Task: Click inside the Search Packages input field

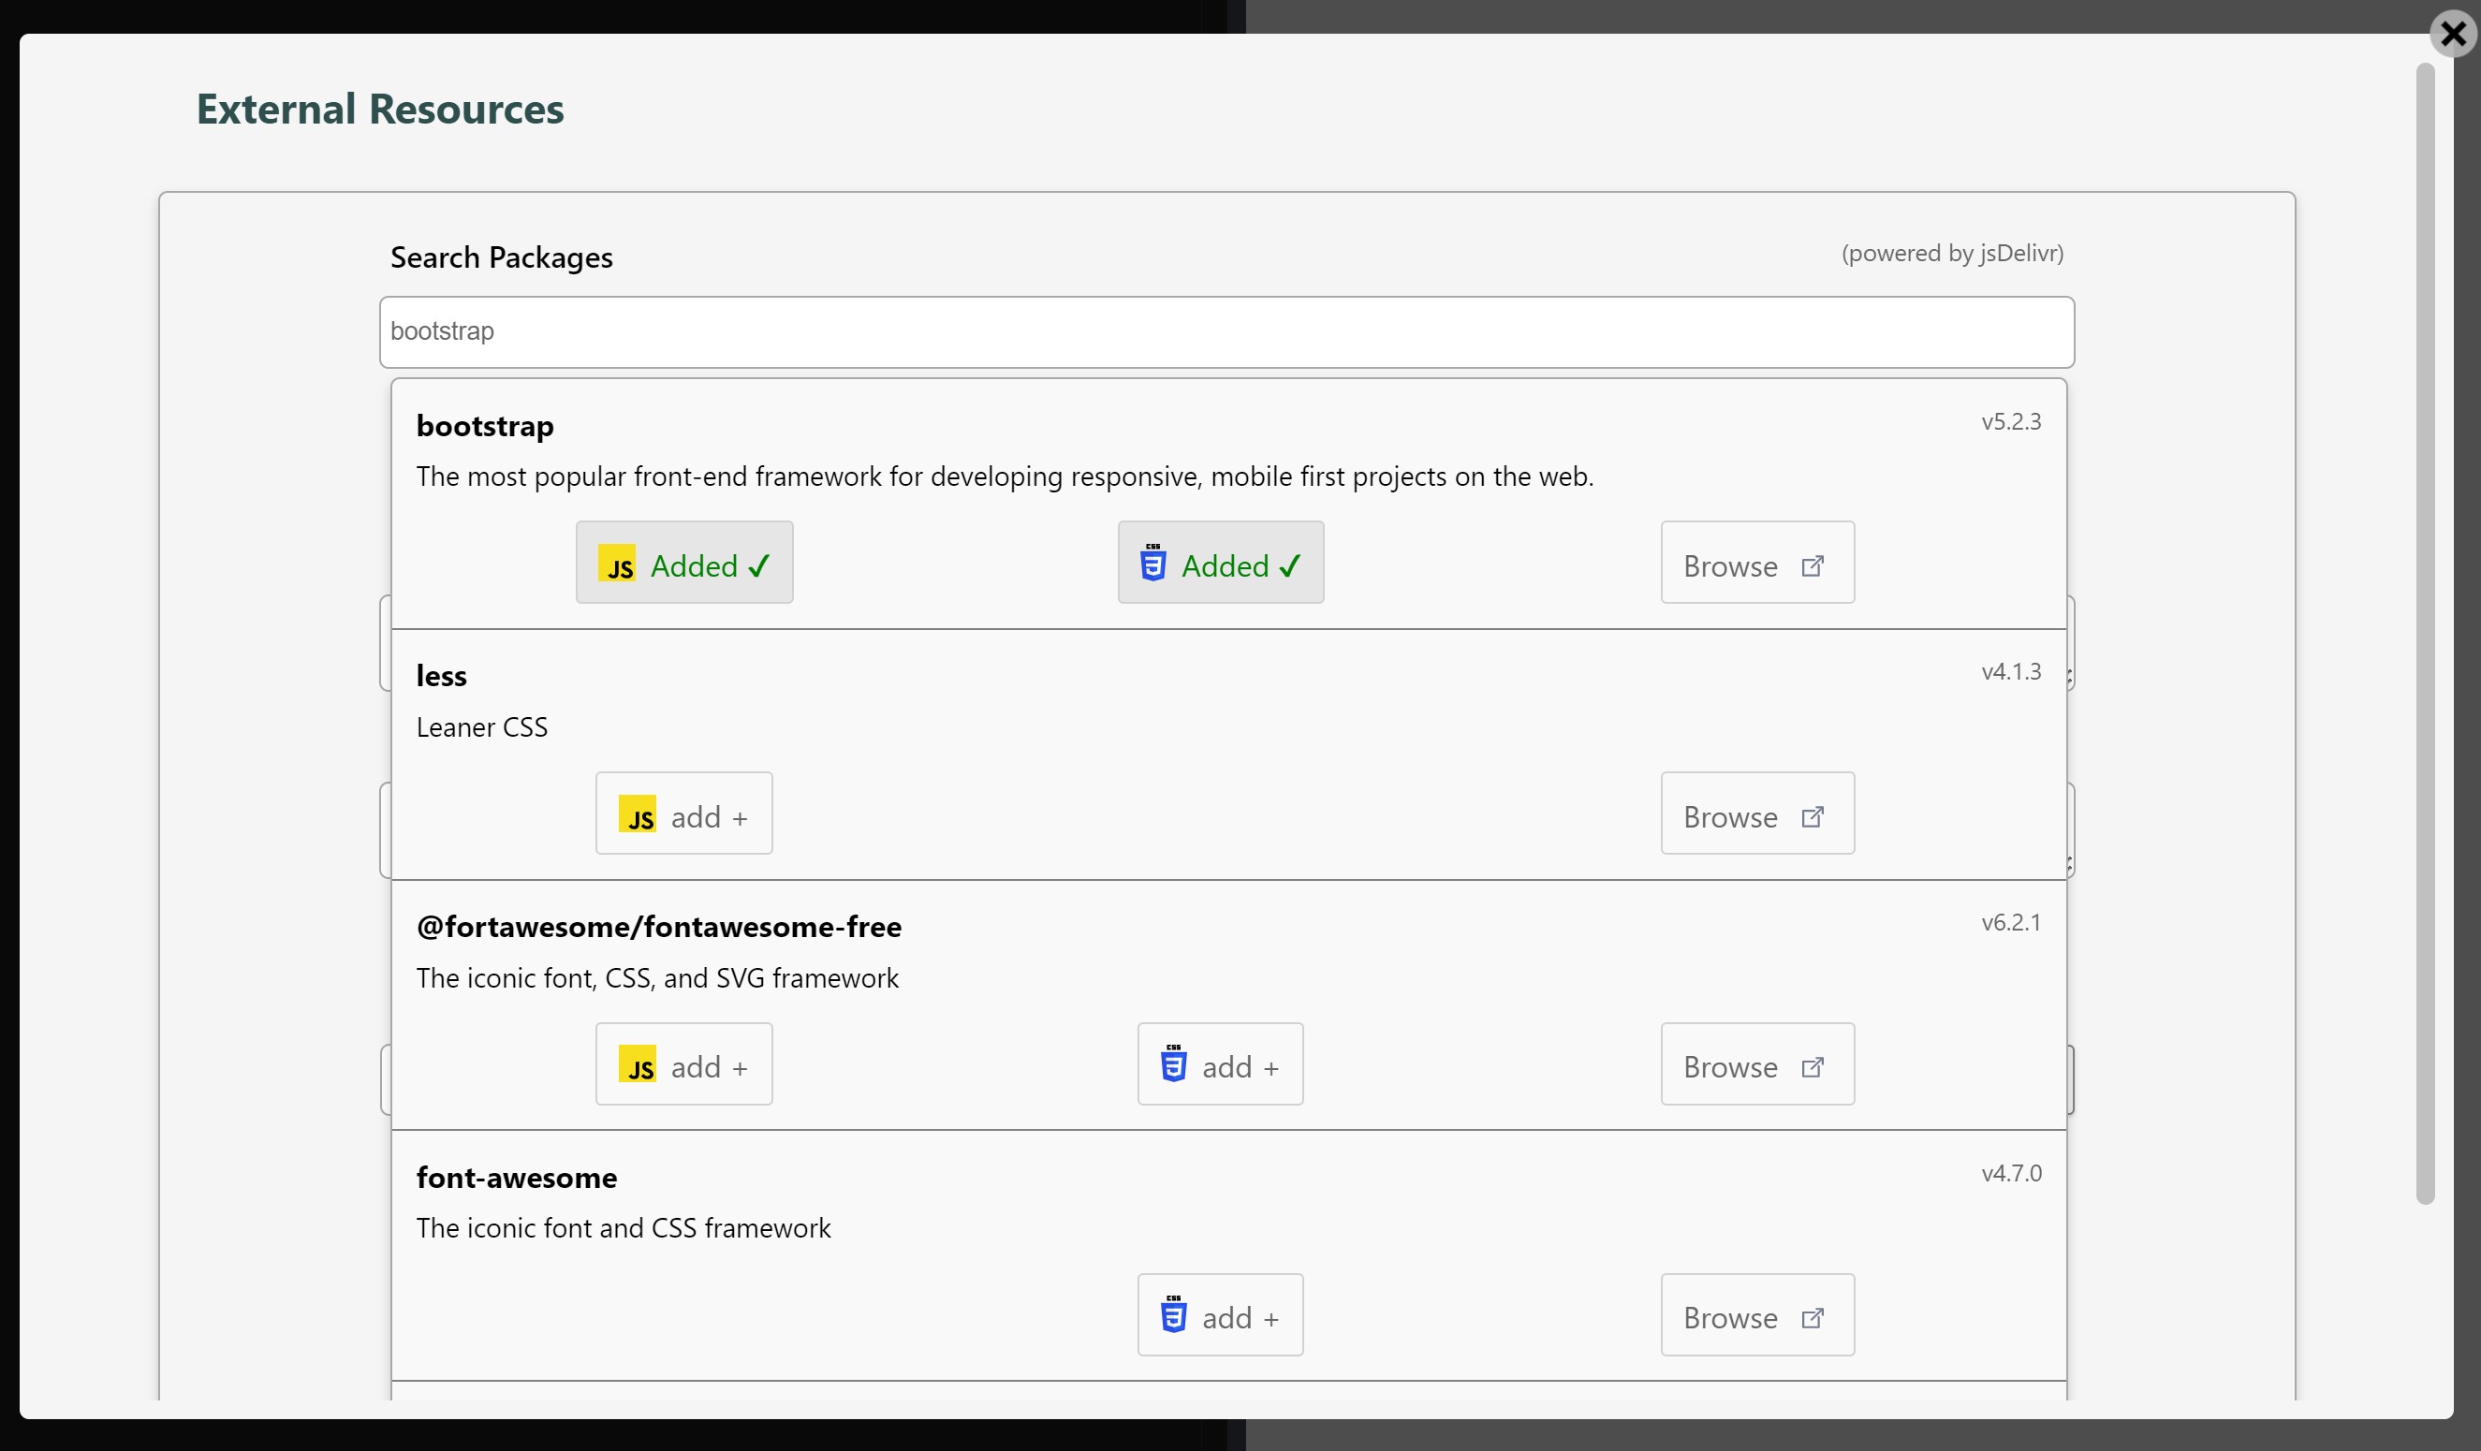Action: 1226,331
